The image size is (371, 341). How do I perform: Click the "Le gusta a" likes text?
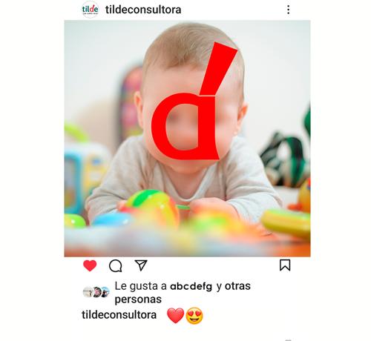pos(141,286)
